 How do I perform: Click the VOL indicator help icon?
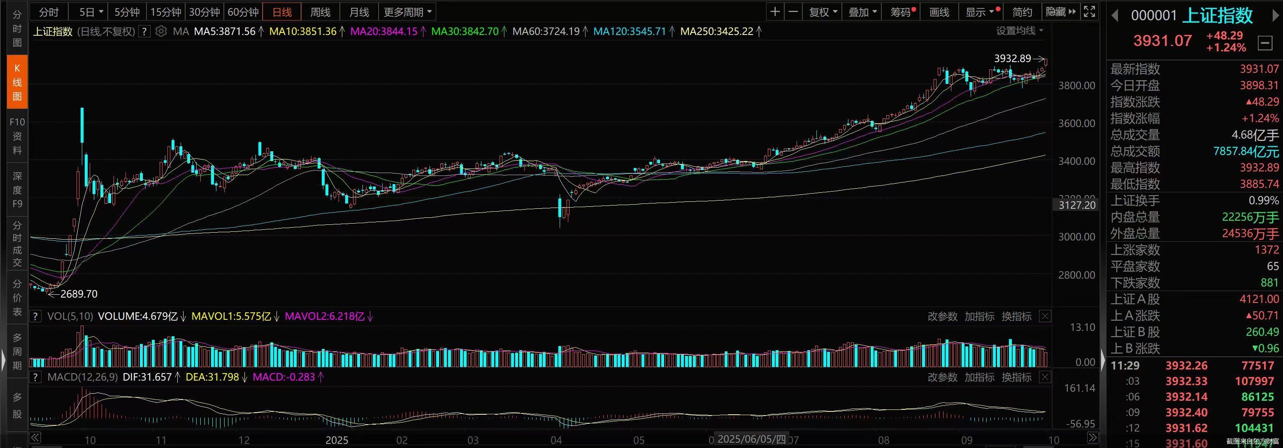pyautogui.click(x=35, y=316)
